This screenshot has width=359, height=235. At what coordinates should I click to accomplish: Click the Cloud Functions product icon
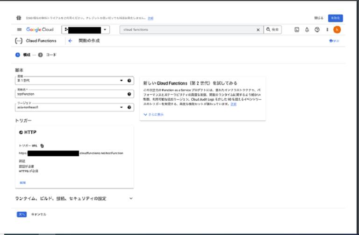19,41
